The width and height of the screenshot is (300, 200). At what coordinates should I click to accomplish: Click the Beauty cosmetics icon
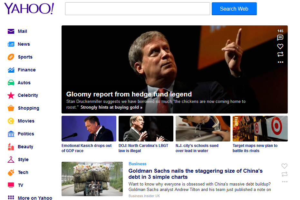pos(11,147)
